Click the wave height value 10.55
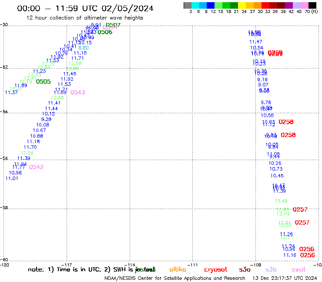Viewport: 322px width, 282px height. coord(267,115)
